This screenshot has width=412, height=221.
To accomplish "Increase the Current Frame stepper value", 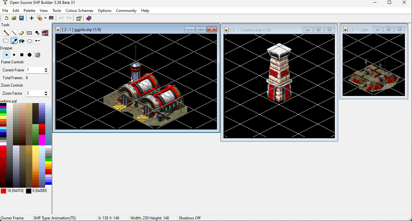I will (x=46, y=68).
